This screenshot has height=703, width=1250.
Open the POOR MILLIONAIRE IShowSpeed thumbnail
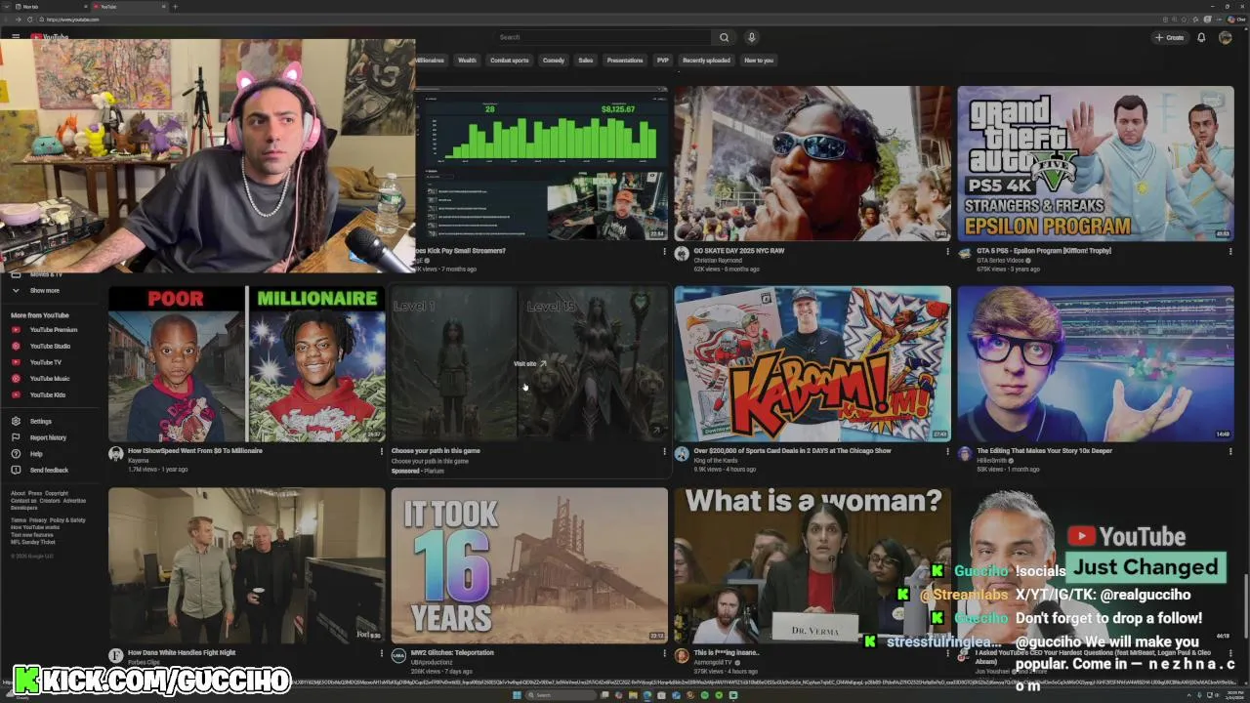click(246, 363)
